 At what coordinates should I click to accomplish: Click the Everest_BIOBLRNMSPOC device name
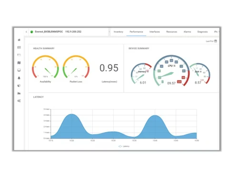click(49, 32)
